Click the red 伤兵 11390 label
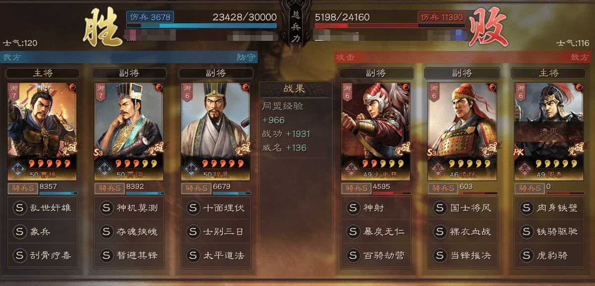595x286 pixels. (x=441, y=17)
